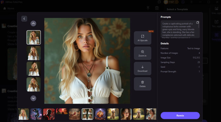Open the seated woman thumbnail at strip end
The height and width of the screenshot is (122, 221).
(x=151, y=114)
